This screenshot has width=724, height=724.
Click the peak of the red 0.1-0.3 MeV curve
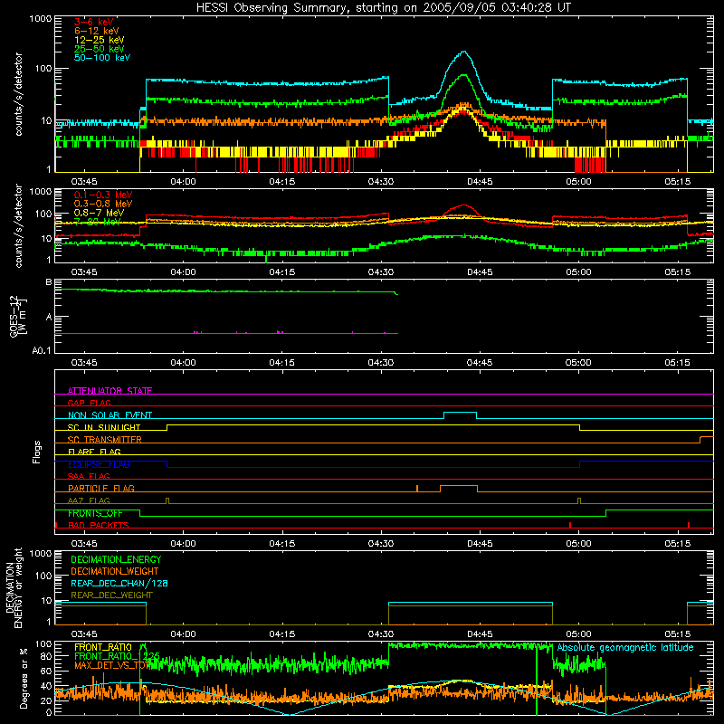click(x=463, y=205)
